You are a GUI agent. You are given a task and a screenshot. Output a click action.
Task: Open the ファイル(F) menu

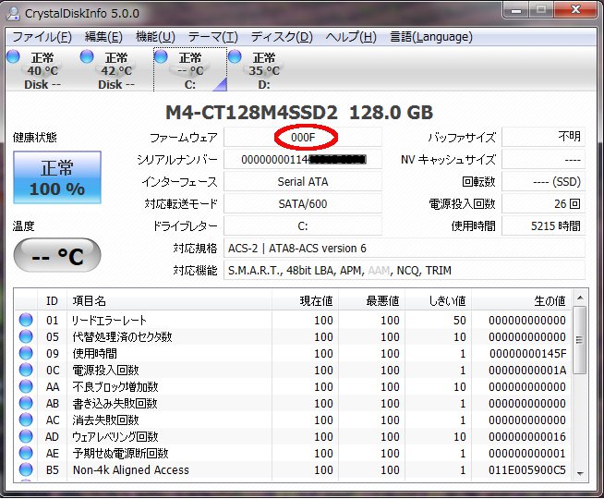pos(42,37)
